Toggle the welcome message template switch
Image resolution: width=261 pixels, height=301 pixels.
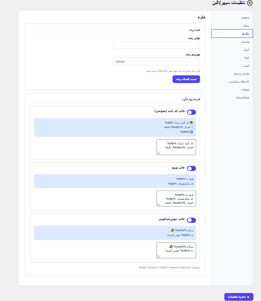pyautogui.click(x=191, y=220)
